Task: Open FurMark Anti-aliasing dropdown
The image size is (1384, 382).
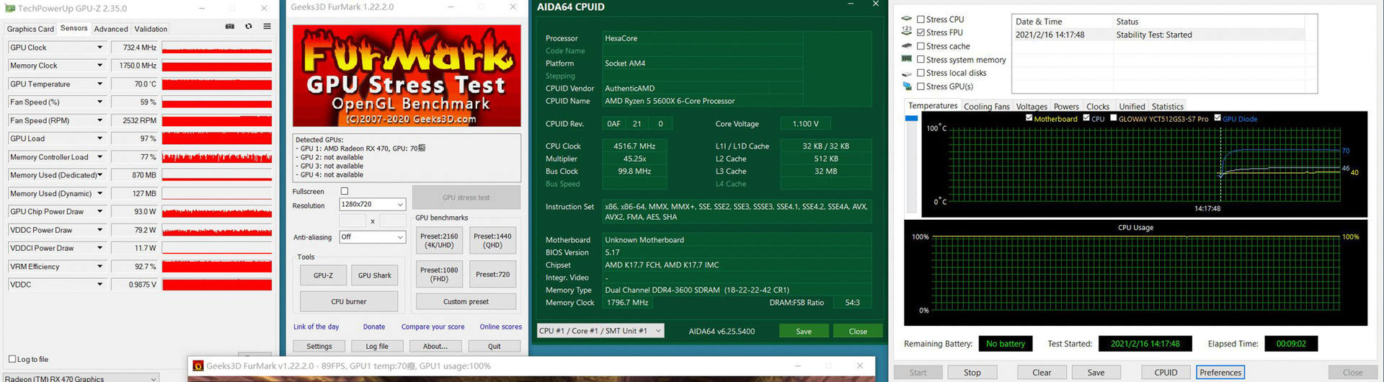Action: click(372, 237)
